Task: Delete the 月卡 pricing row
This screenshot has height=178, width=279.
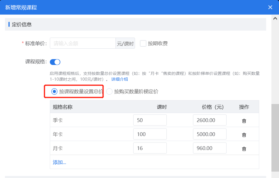Action: pos(244,148)
